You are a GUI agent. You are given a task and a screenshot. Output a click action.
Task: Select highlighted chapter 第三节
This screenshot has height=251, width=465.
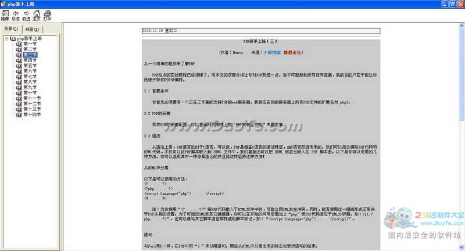(x=30, y=55)
